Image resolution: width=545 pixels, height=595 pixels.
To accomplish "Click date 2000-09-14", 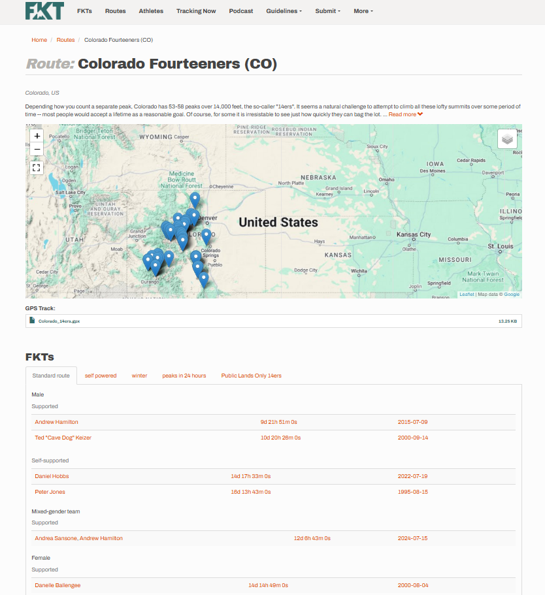I will tap(413, 438).
